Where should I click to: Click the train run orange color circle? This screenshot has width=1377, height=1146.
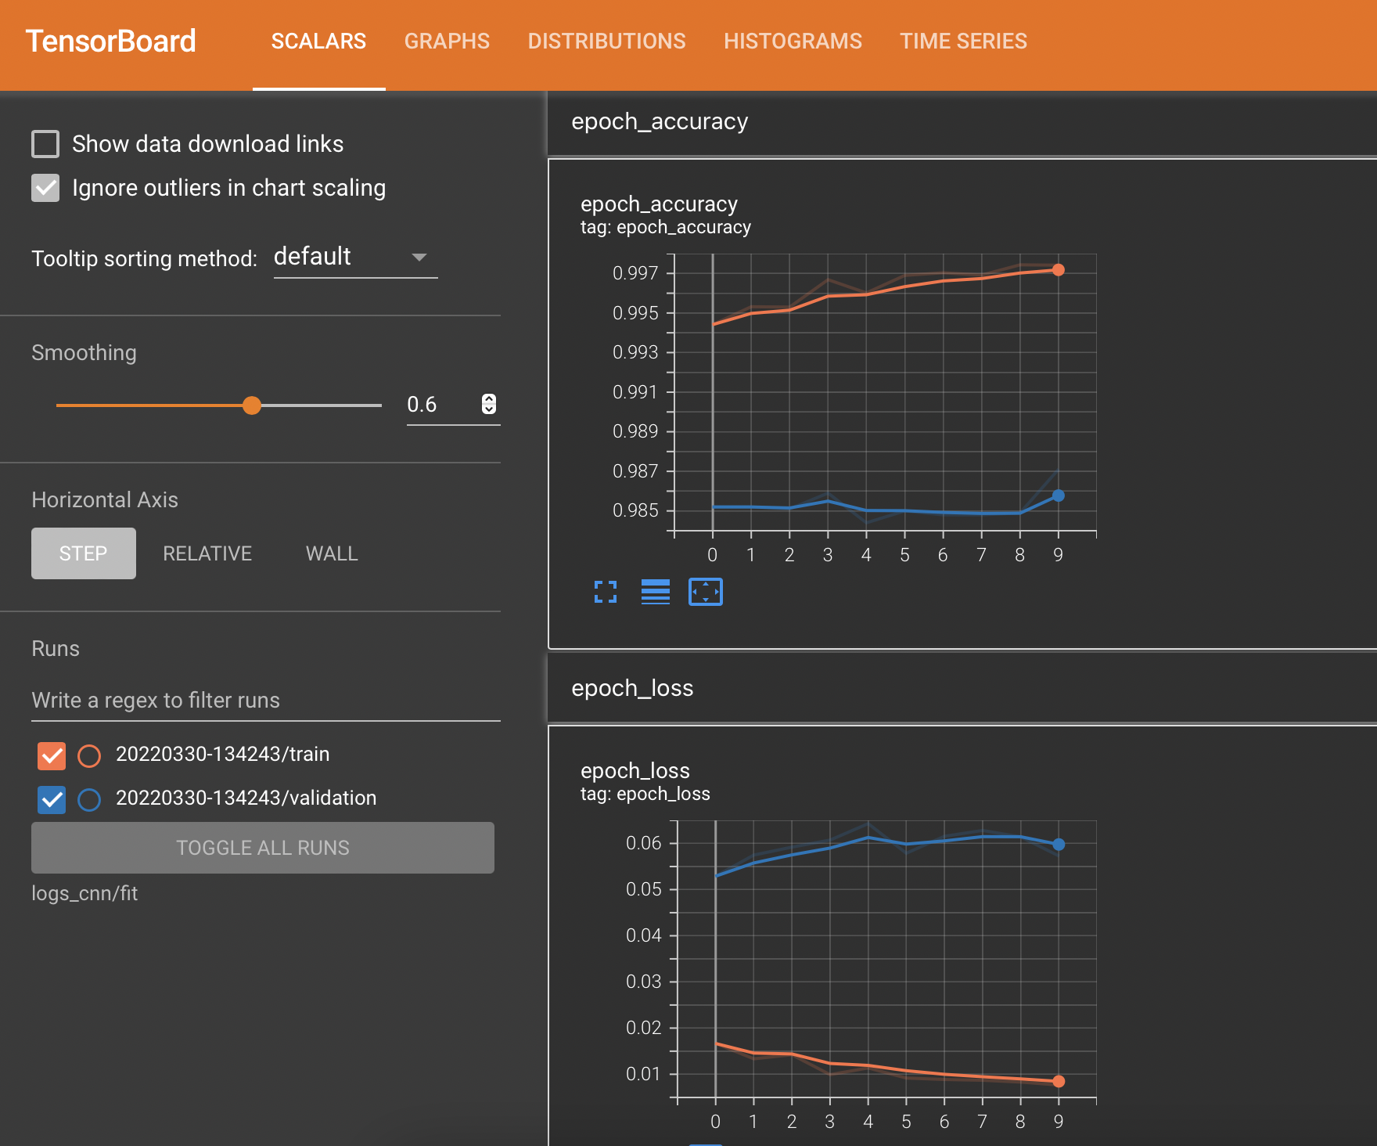tap(89, 755)
